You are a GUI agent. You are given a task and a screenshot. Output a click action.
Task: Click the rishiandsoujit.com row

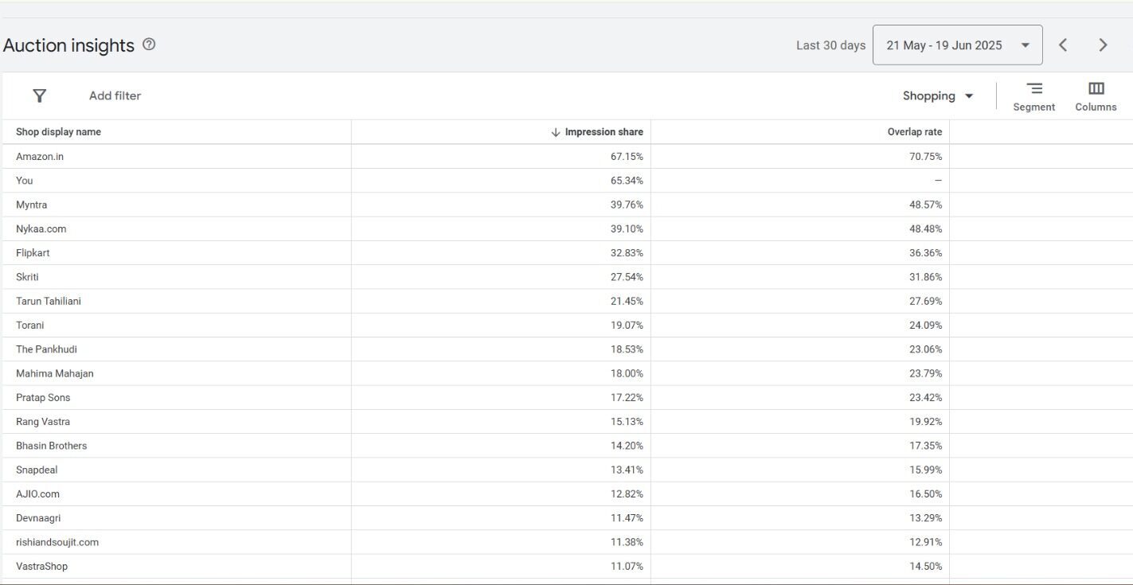57,542
